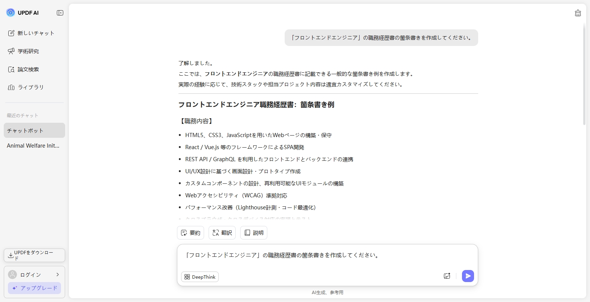Screen dimensions: 590x302
Task: Click the clear-chat broom icon
Action: (x=578, y=13)
